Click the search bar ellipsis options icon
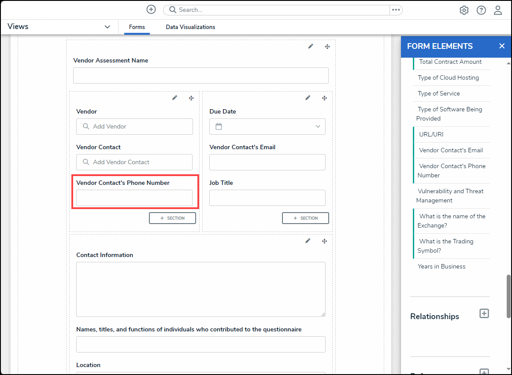Viewport: 512px width, 375px height. coord(396,10)
